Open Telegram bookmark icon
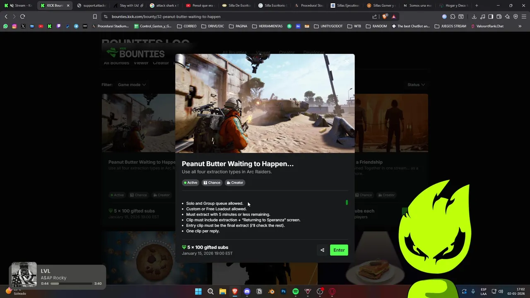This screenshot has width=530, height=298. tap(76, 26)
